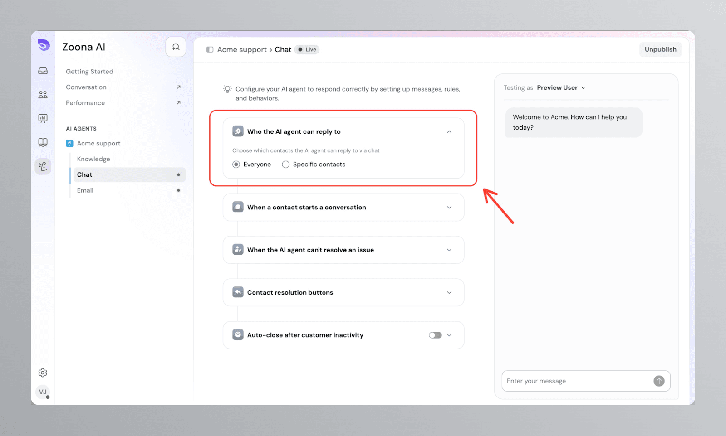Click the Chat row status dot
Viewport: 726px width, 436px height.
178,174
